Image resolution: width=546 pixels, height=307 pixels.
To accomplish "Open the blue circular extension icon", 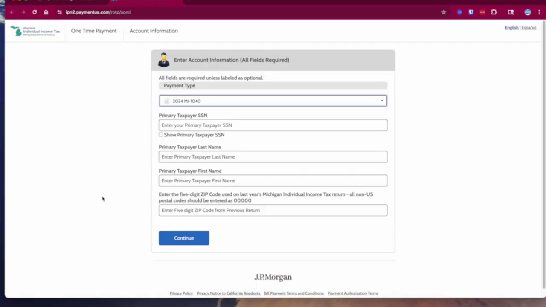I will (459, 12).
